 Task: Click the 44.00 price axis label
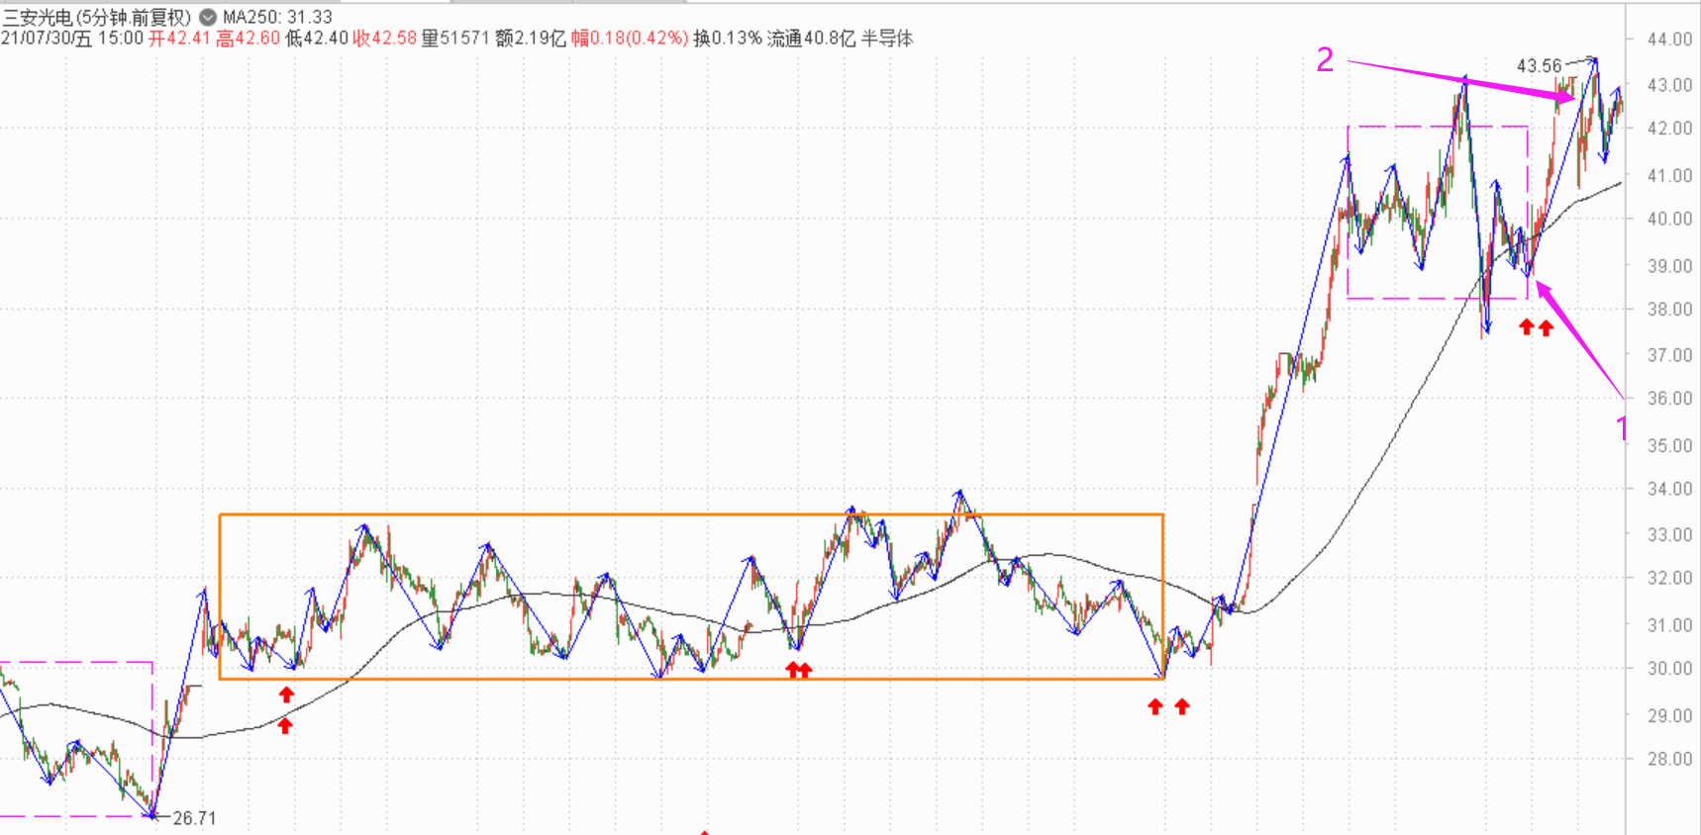pos(1669,39)
